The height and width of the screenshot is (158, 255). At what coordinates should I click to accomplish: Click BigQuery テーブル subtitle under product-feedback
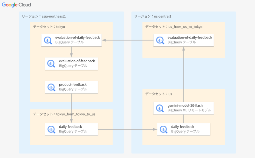tap(73, 89)
